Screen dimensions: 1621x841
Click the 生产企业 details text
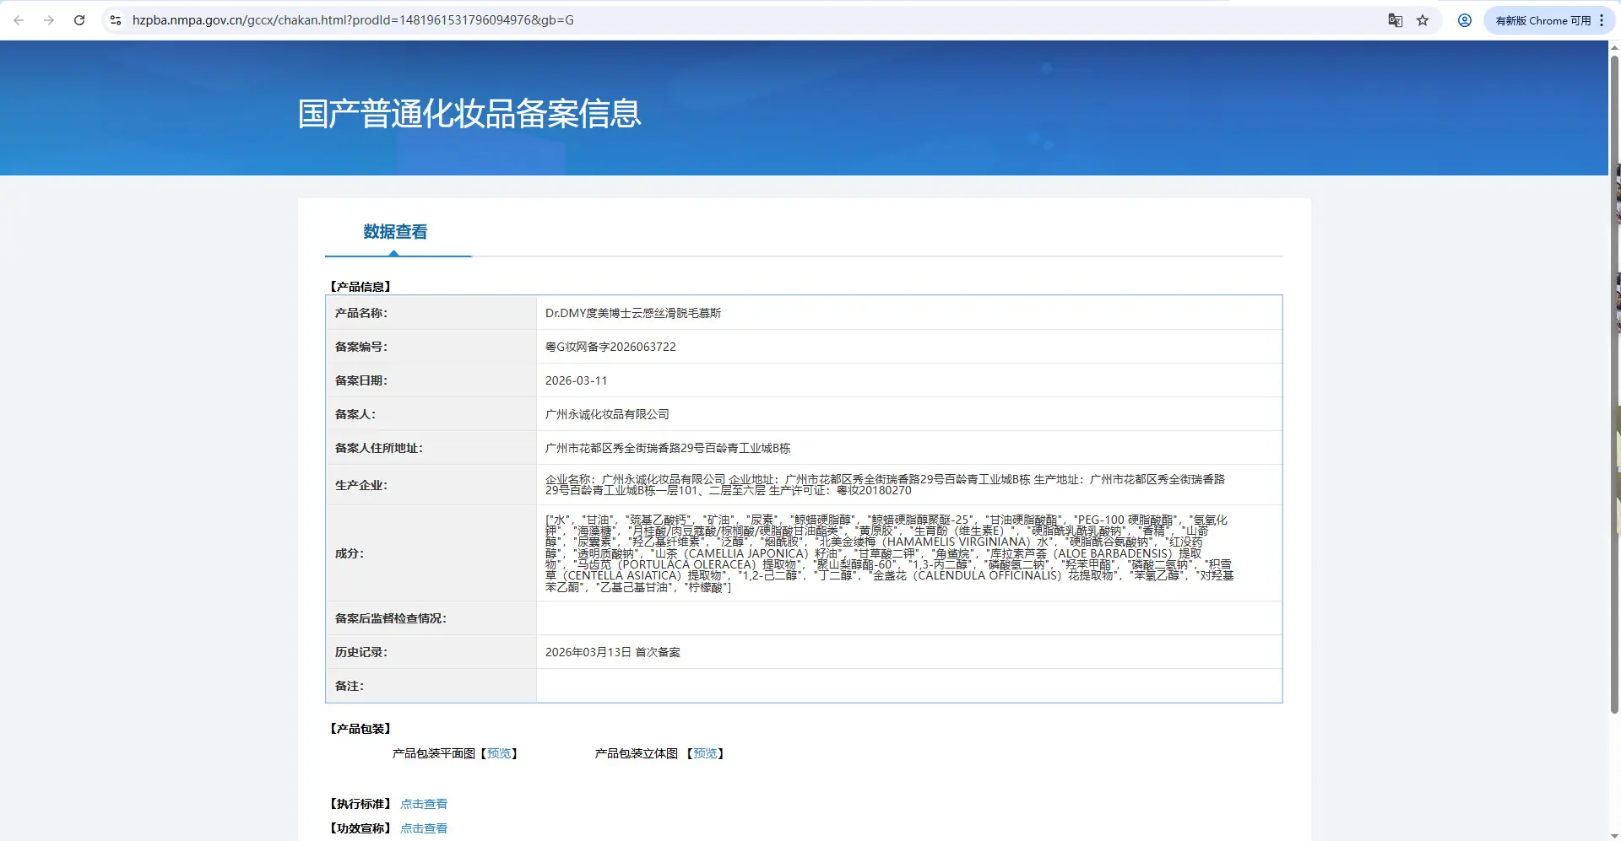[x=885, y=485]
